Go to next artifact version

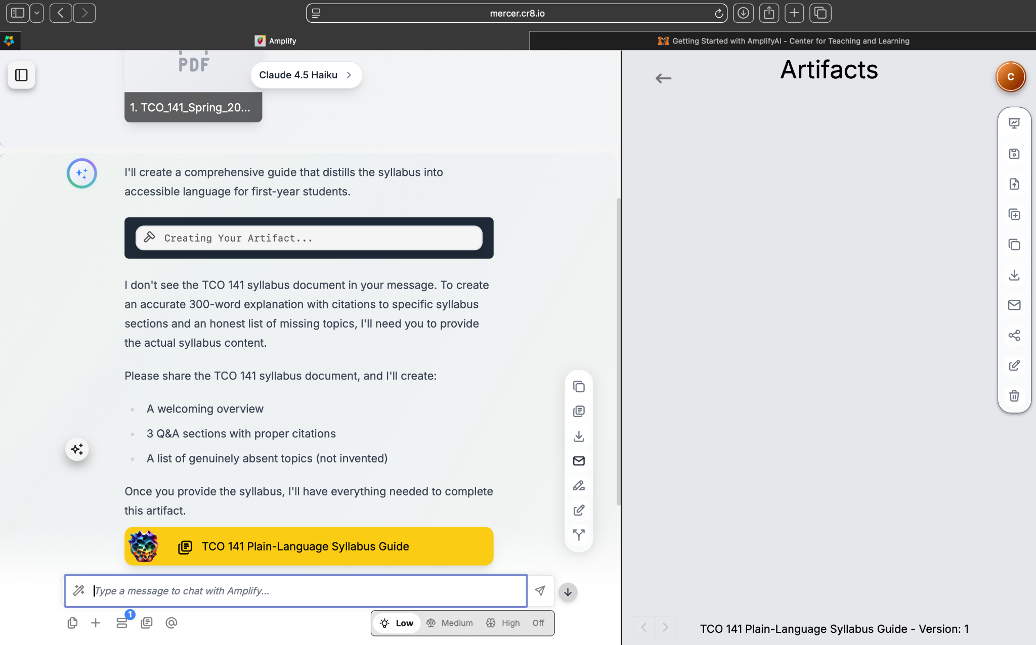(666, 627)
